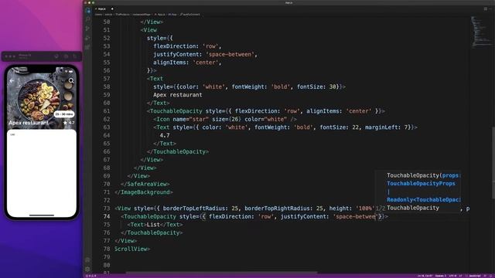The height and width of the screenshot is (278, 495).
Task: Click the last breadcrumb segment above the editor
Action: (190, 15)
